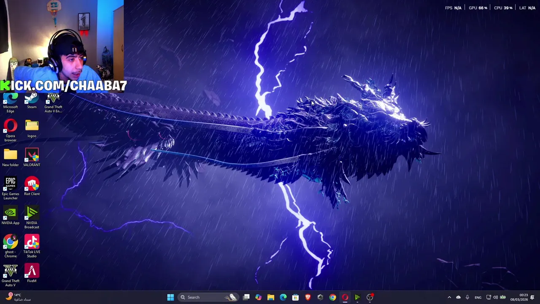The width and height of the screenshot is (540, 304).
Task: Open OneDrive cloud tray icon
Action: point(459,297)
